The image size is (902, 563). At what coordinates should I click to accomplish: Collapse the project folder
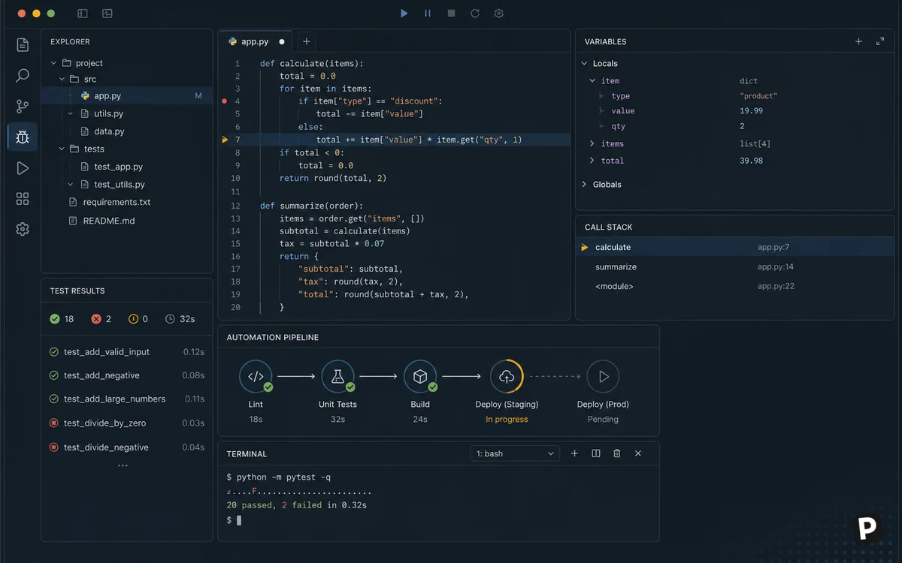click(x=54, y=63)
